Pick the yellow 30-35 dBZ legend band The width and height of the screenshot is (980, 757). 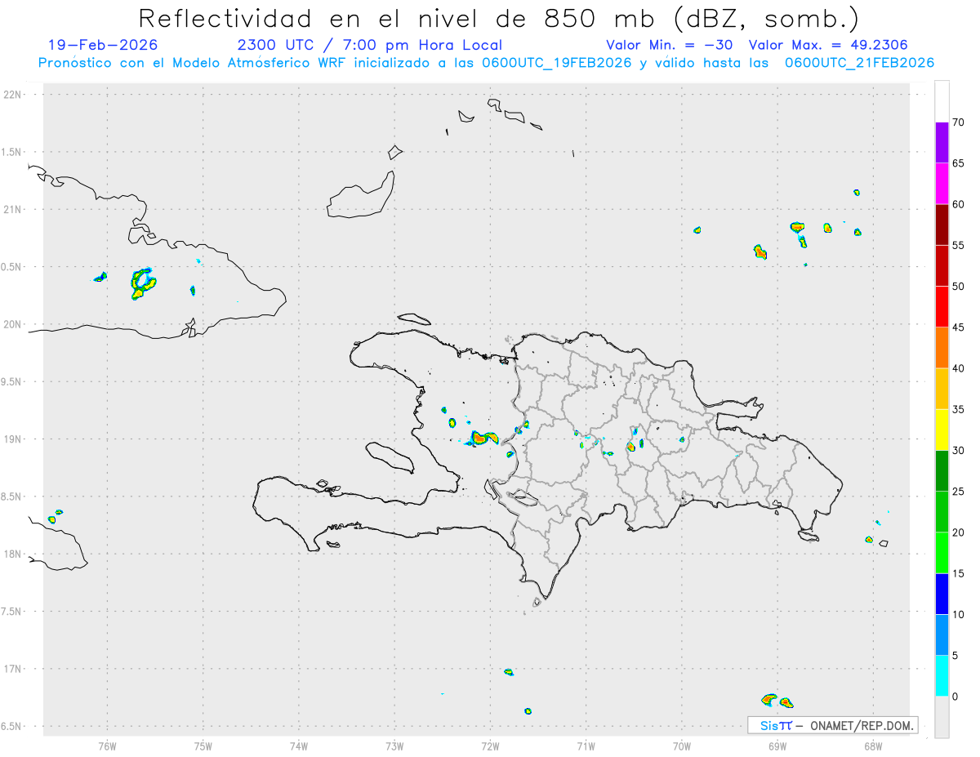(942, 430)
